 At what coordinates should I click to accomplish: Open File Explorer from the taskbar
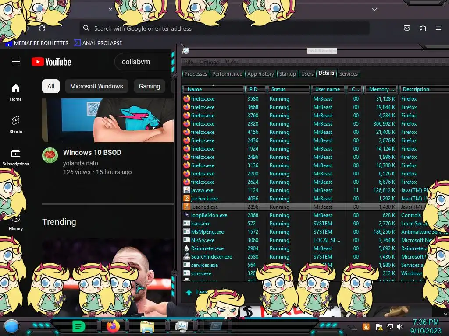tap(147, 326)
